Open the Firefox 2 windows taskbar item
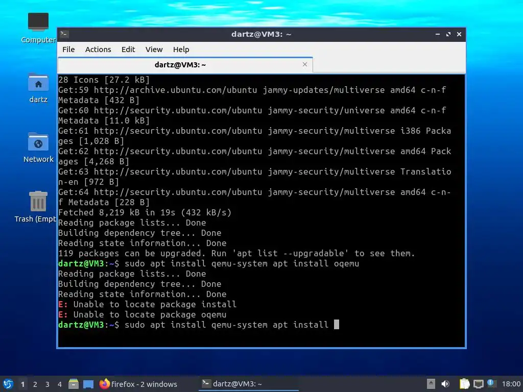This screenshot has height=392, width=523. pos(138,384)
